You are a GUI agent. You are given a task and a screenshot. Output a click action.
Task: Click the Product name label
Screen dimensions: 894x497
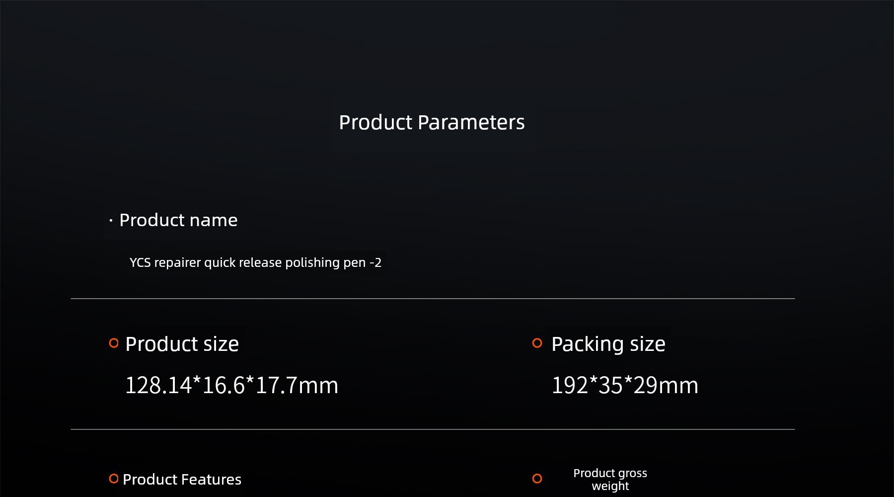178,220
